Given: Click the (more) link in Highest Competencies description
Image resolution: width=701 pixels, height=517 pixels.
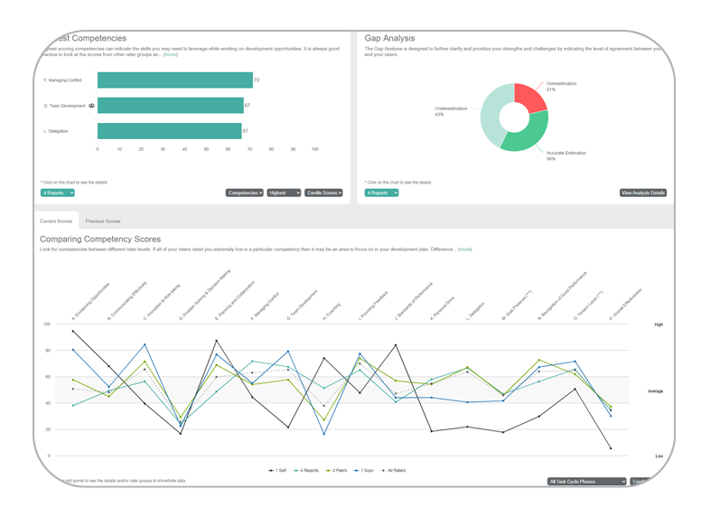Looking at the screenshot, I should 171,55.
